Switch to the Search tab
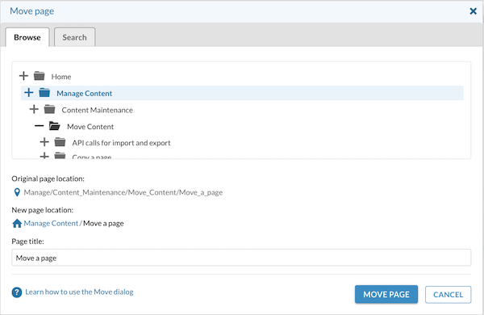Viewport: 484px width, 315px height. click(75, 37)
